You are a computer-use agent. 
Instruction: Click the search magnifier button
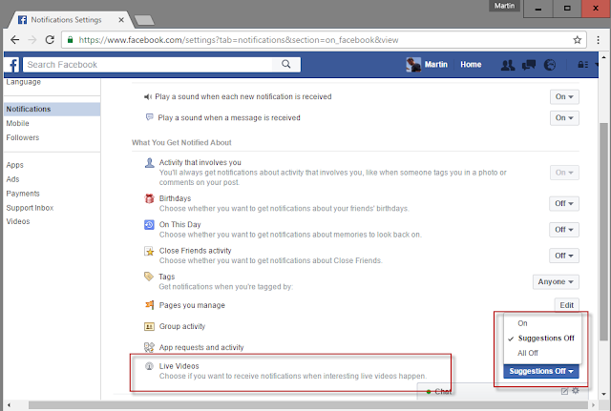pyautogui.click(x=286, y=64)
